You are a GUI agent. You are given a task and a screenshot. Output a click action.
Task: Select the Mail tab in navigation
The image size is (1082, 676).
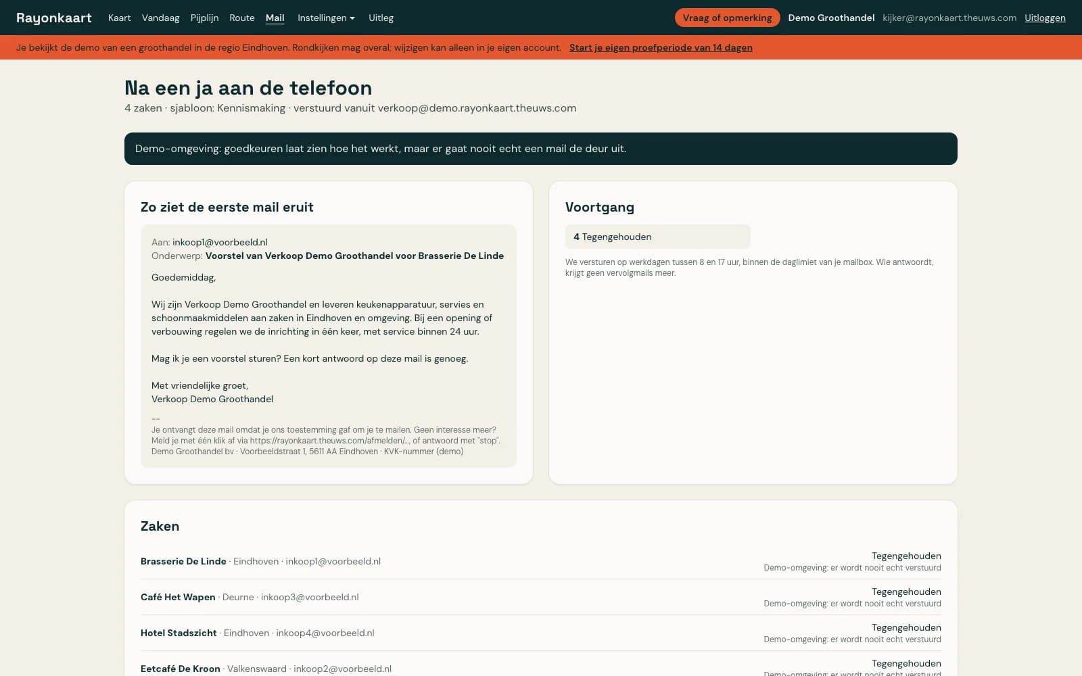tap(275, 18)
